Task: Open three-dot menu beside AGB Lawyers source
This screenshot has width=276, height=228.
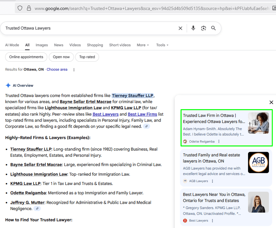Action: [x=212, y=181]
